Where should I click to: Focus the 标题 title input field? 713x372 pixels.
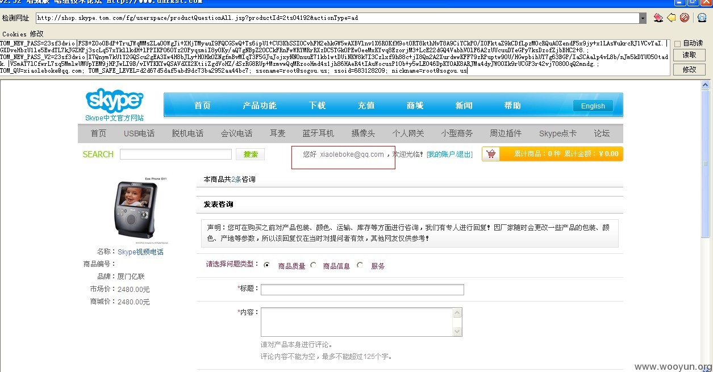click(362, 290)
